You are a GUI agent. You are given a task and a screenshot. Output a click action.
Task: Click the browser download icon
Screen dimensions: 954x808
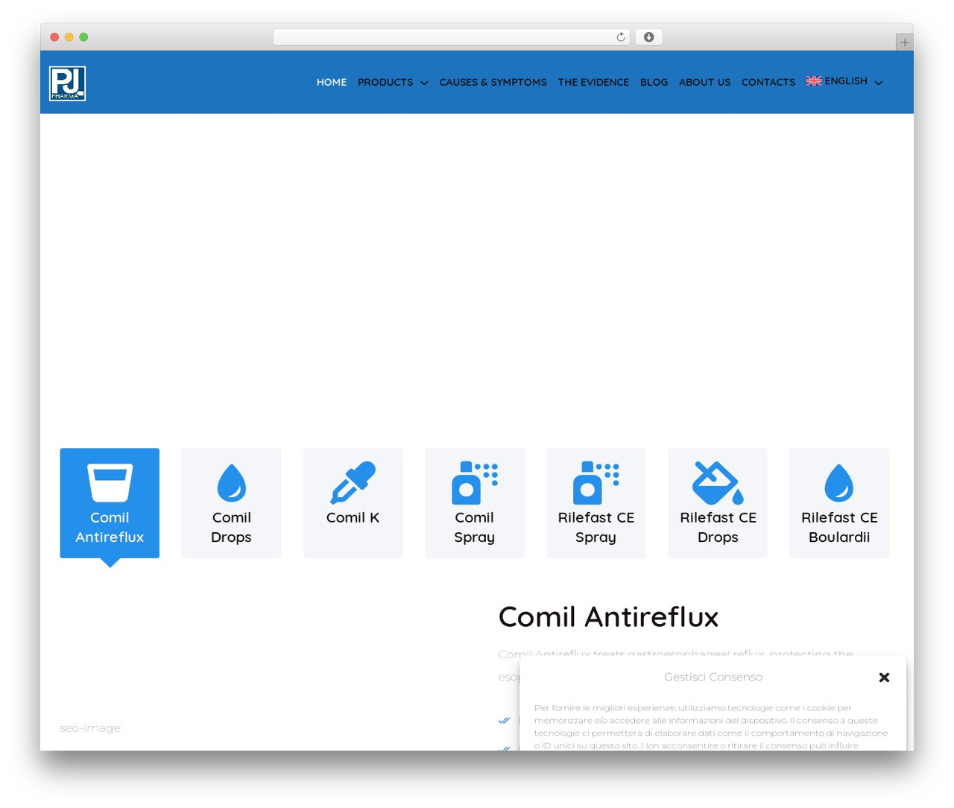click(x=648, y=37)
